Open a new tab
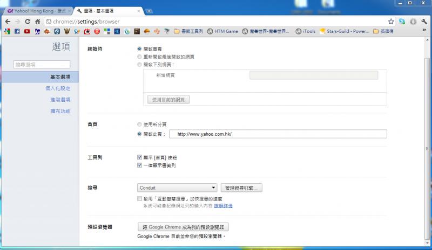The width and height of the screenshot is (432, 250). tap(149, 11)
